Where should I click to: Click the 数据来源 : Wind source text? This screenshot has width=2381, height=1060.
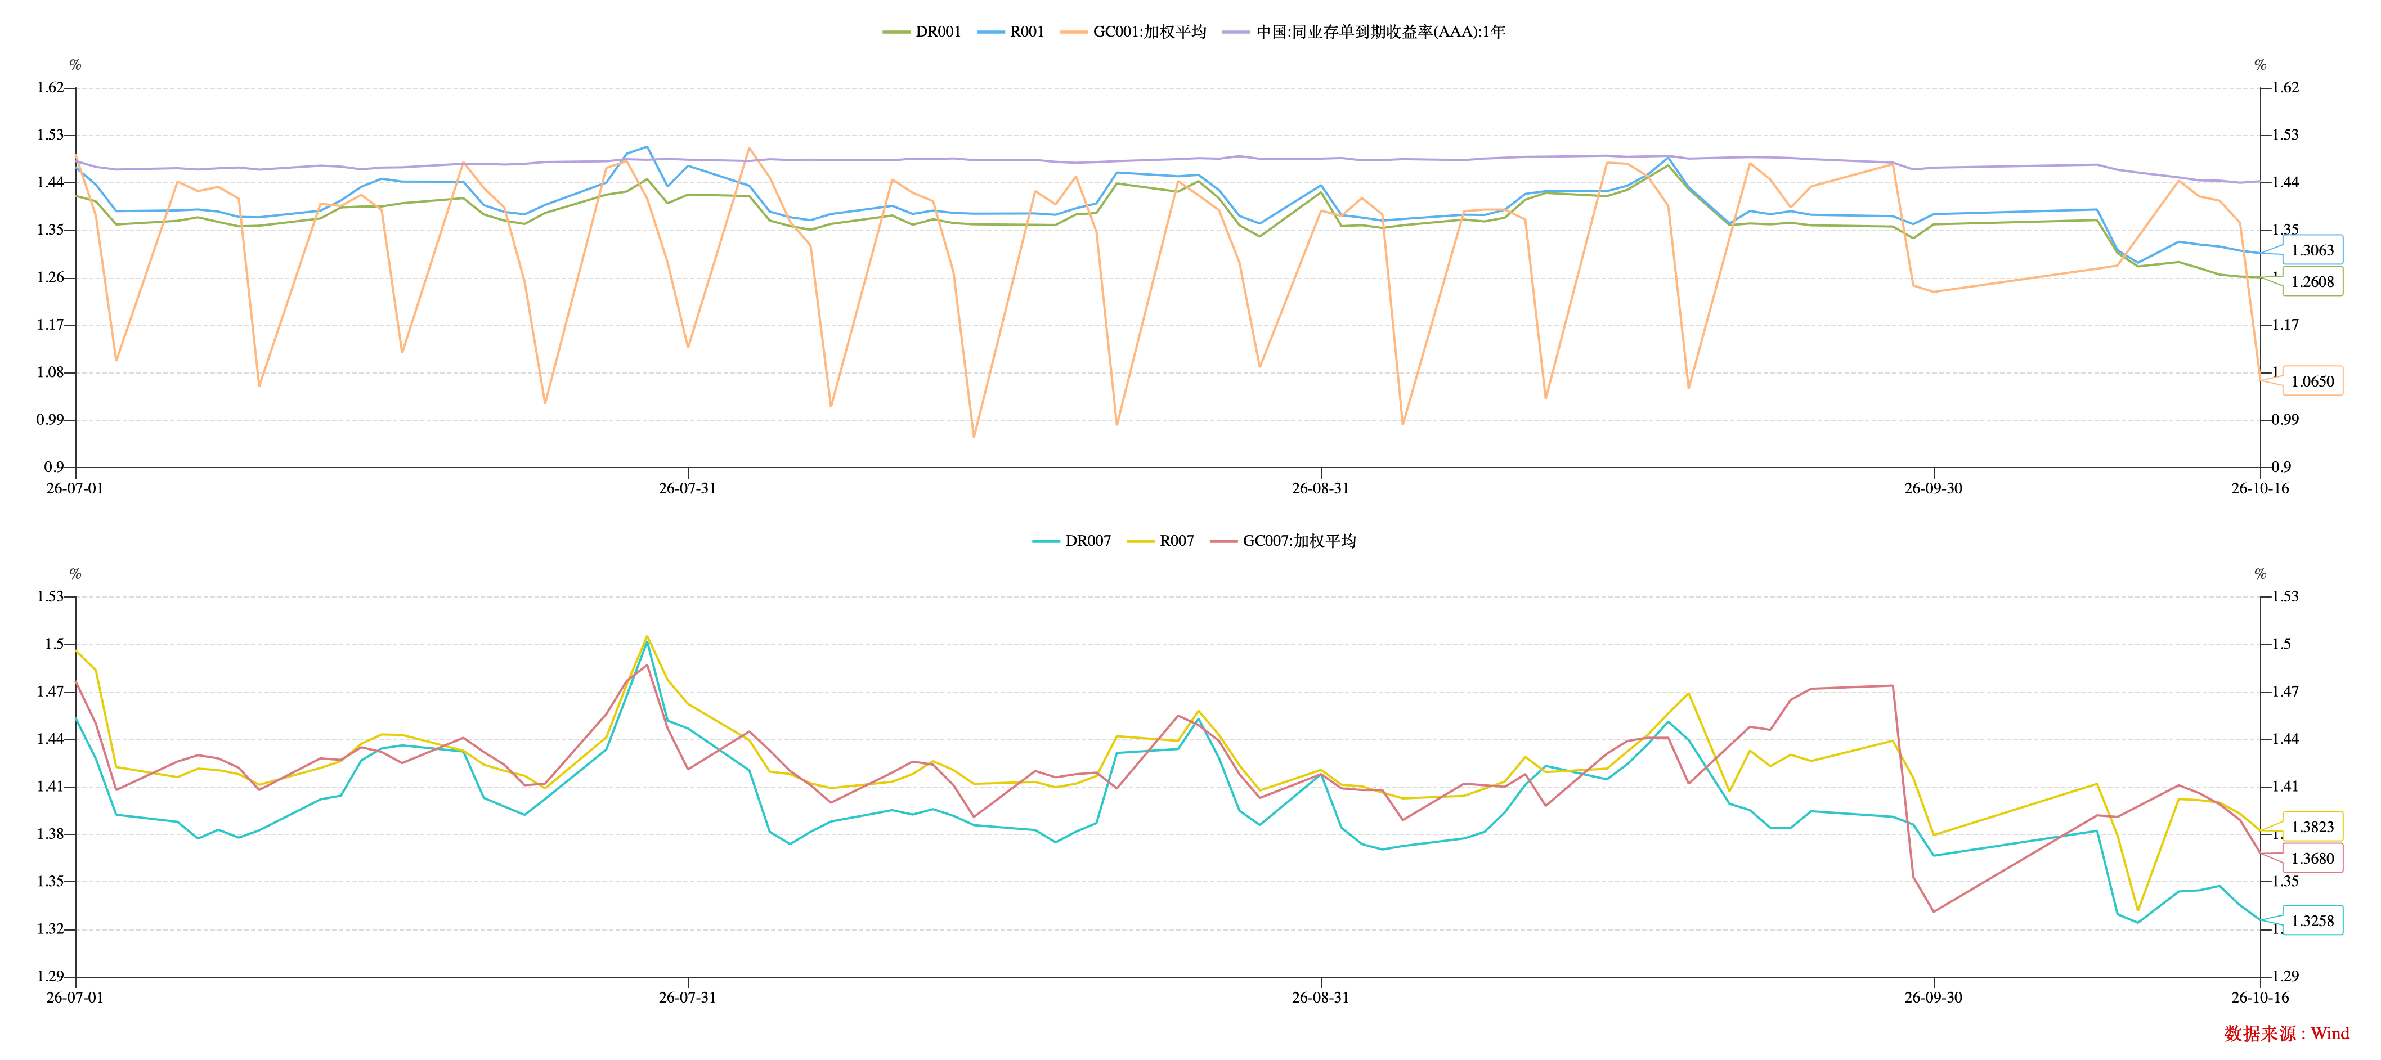(x=2286, y=1033)
